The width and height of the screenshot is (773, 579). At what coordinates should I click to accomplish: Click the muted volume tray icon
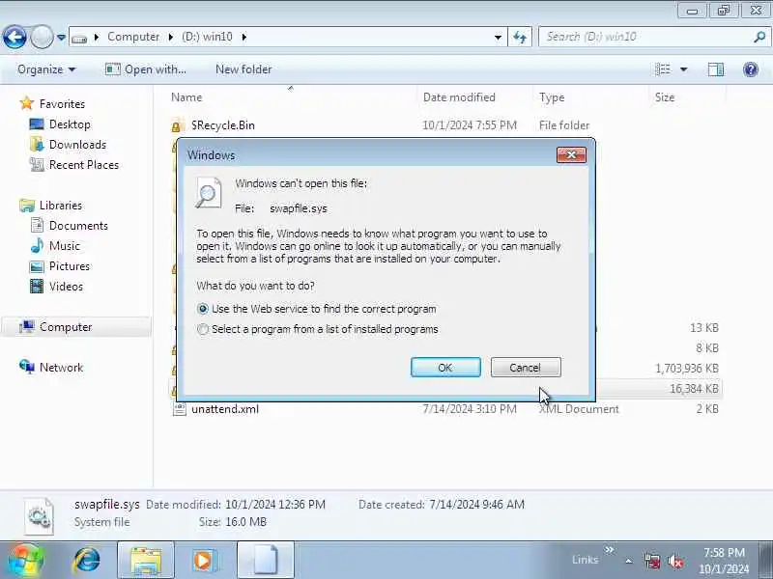click(674, 561)
